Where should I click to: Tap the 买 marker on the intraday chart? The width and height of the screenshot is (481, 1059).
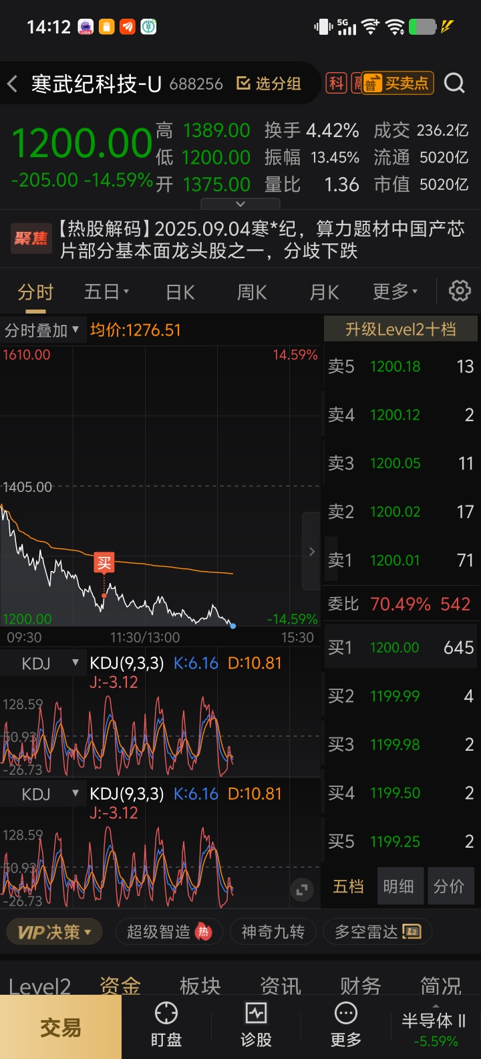click(104, 563)
